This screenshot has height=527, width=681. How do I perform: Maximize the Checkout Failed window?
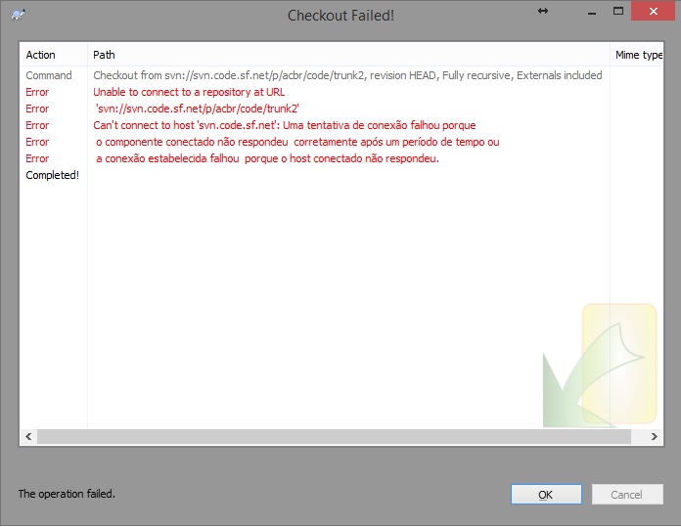click(618, 11)
